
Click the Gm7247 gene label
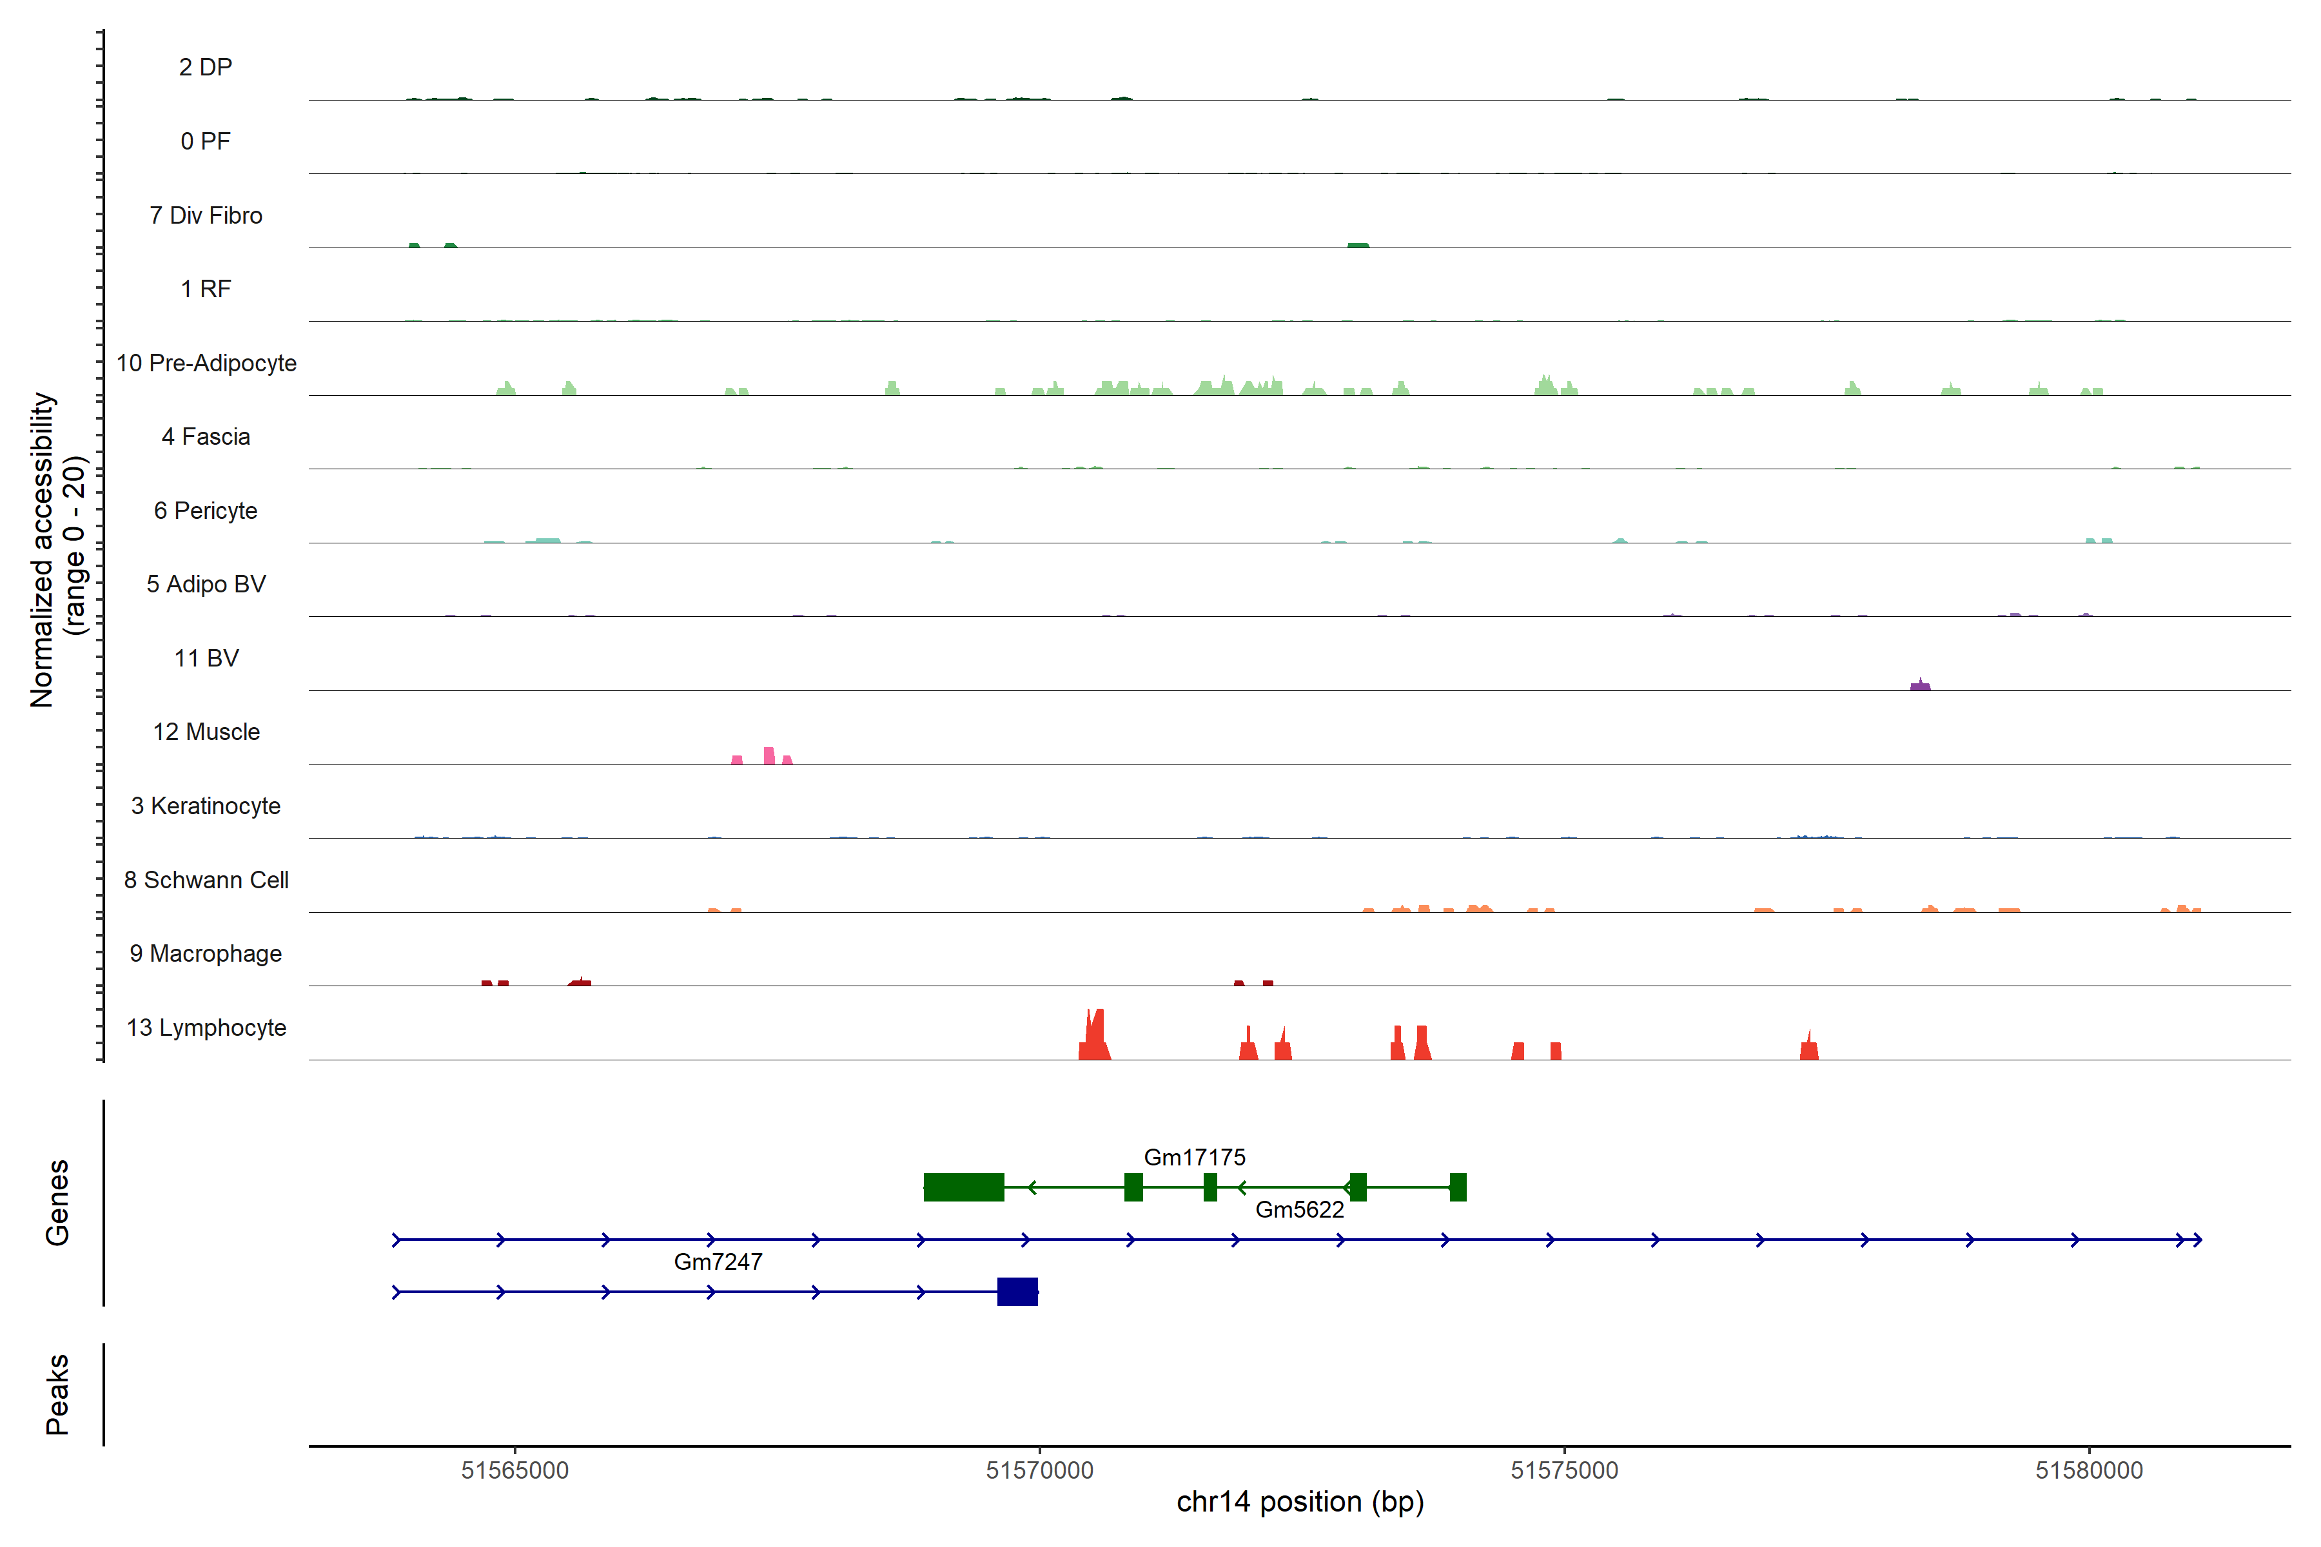(718, 1262)
